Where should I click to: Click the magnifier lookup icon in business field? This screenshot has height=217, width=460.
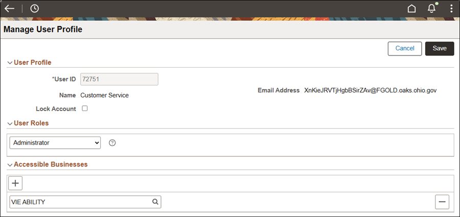pos(155,202)
